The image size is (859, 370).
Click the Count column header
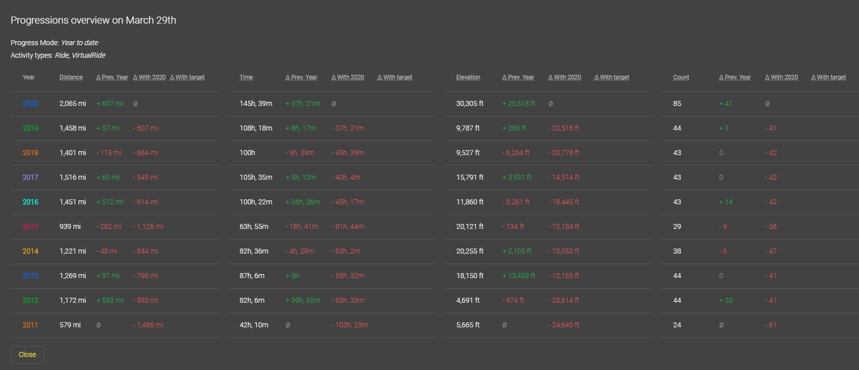click(681, 77)
